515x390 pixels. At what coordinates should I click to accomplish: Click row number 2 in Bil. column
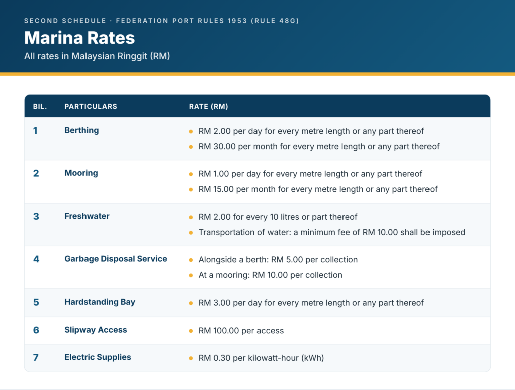(36, 173)
